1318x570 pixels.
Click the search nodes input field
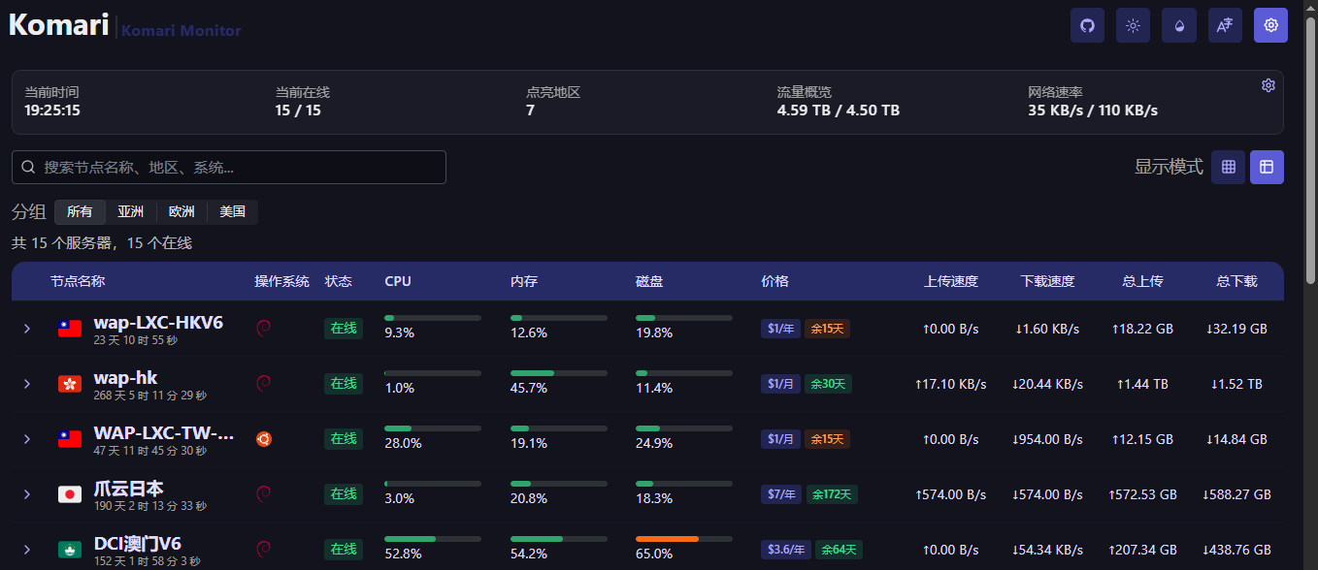coord(229,167)
